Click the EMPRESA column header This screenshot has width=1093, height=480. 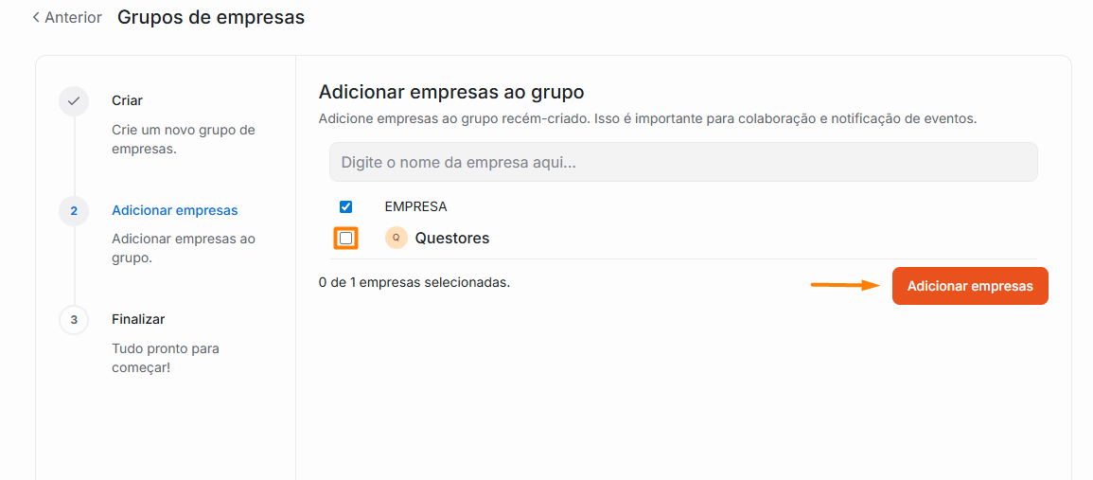[x=415, y=206]
